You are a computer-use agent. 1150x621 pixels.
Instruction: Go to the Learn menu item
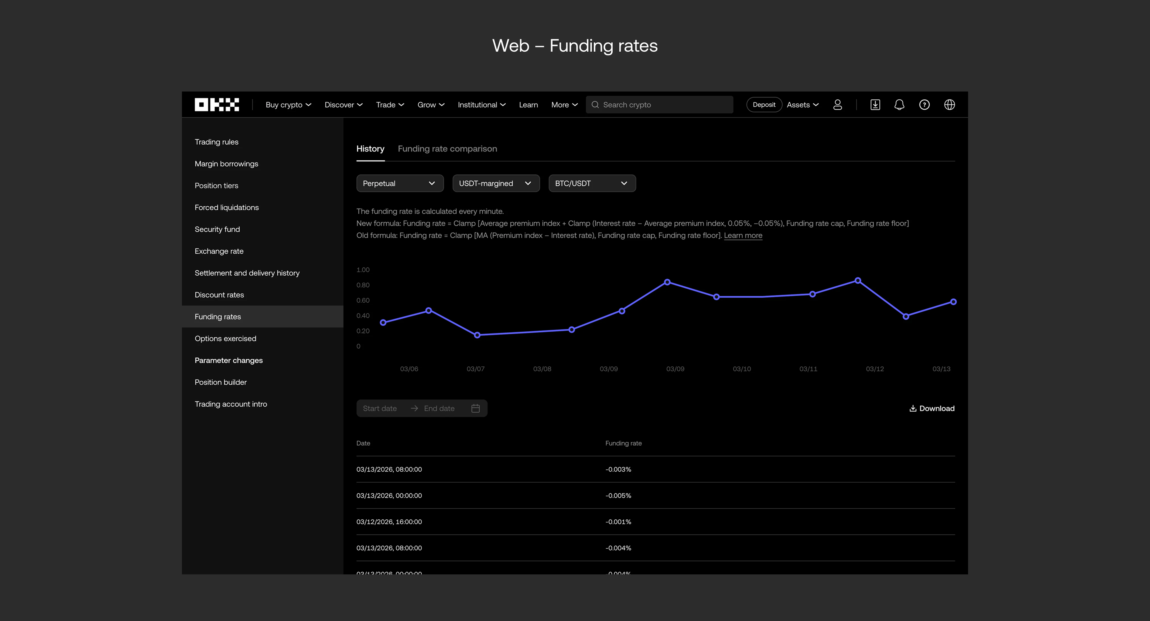point(528,104)
